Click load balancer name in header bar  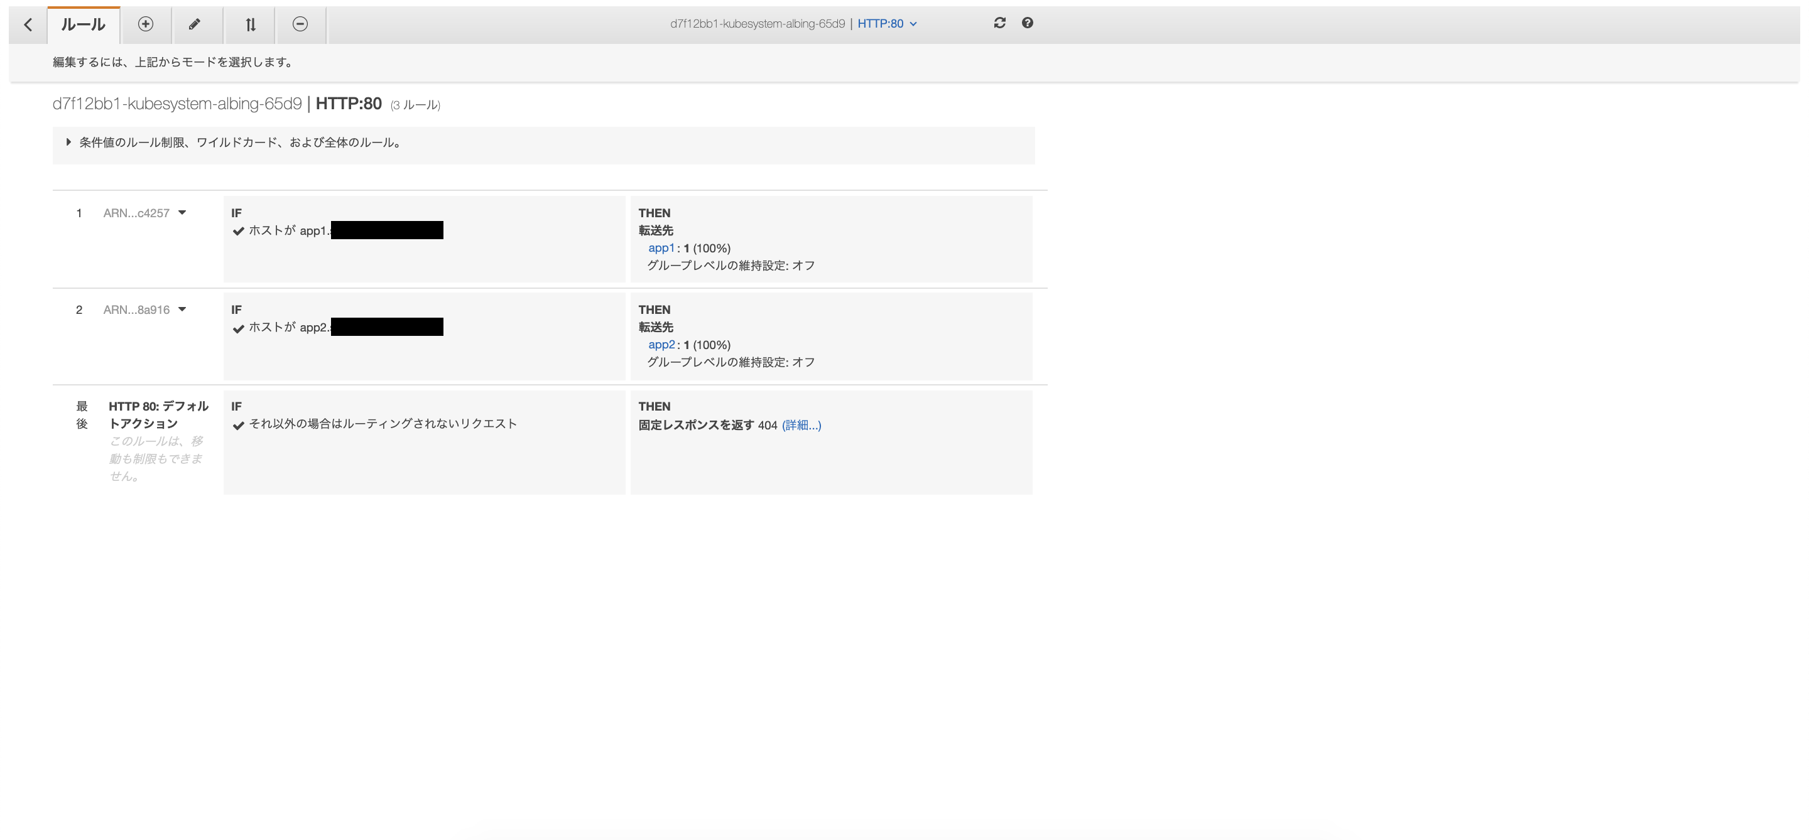point(757,24)
